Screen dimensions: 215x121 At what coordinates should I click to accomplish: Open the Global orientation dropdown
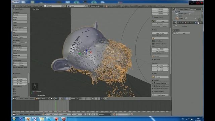tap(75, 98)
